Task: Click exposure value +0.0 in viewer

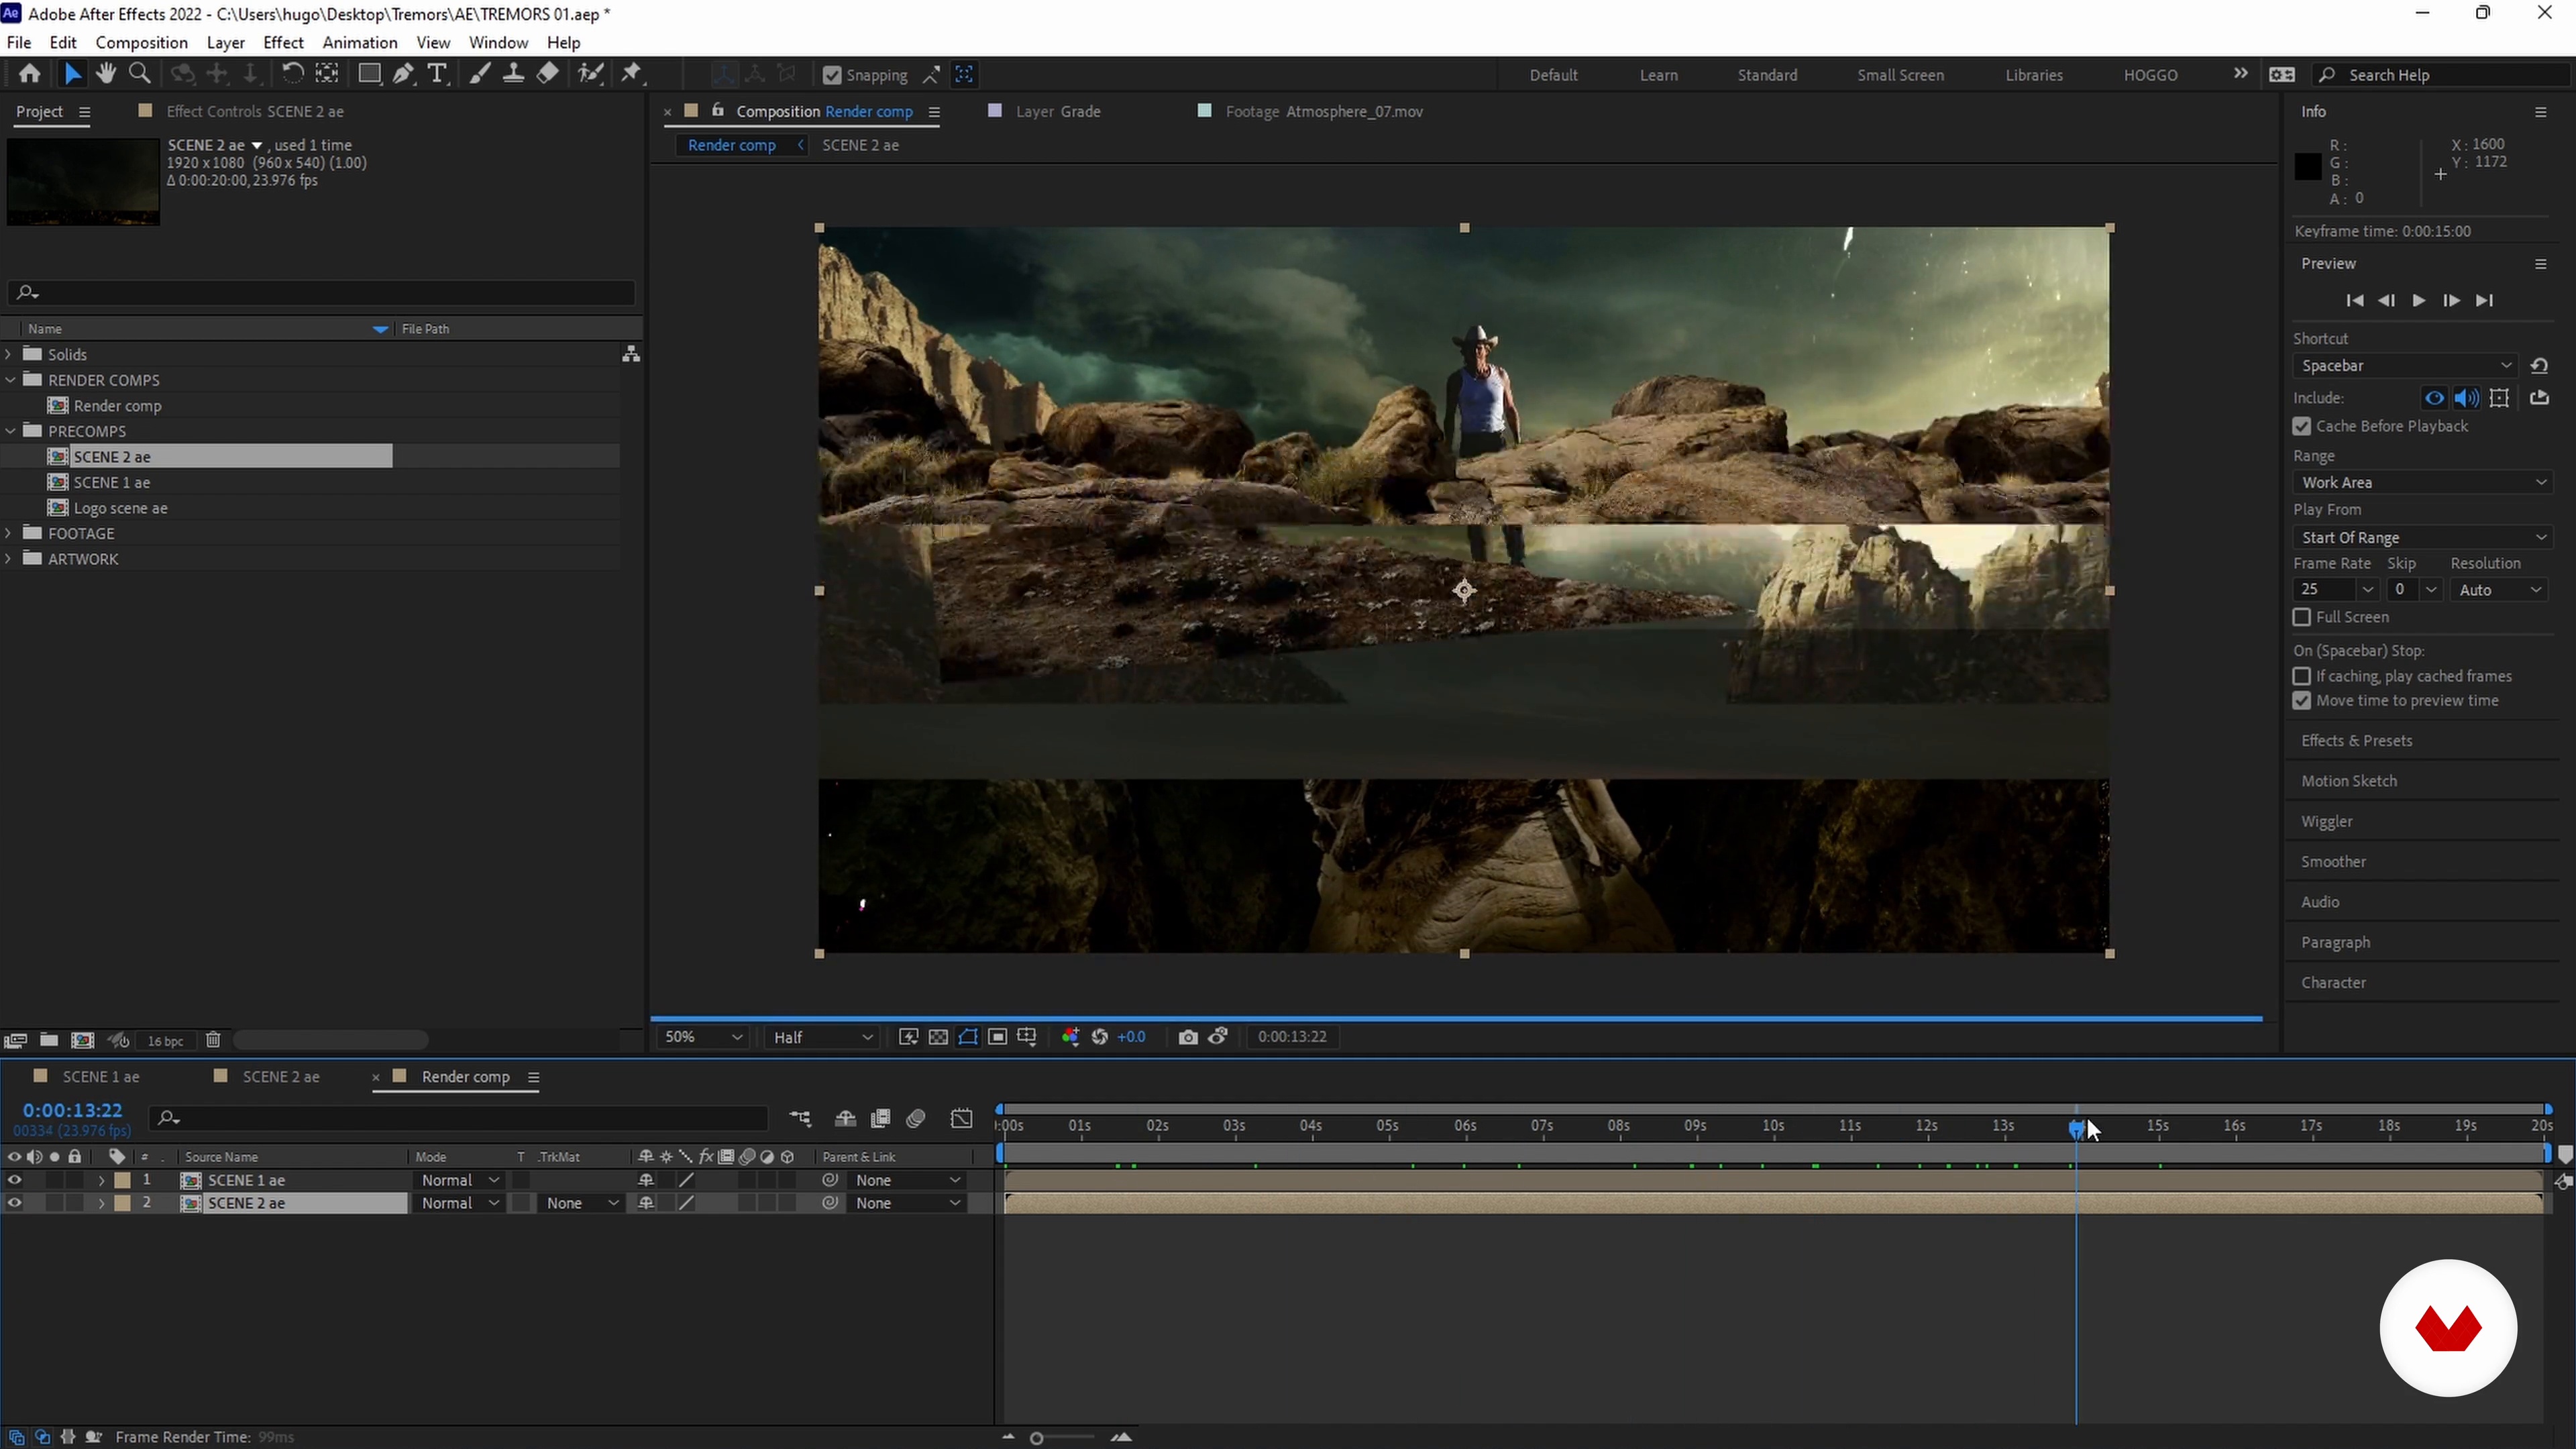Action: tap(1131, 1037)
